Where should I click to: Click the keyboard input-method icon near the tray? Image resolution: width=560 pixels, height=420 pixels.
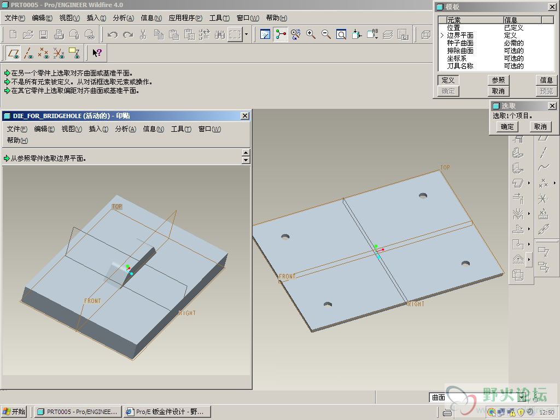pyautogui.click(x=447, y=412)
